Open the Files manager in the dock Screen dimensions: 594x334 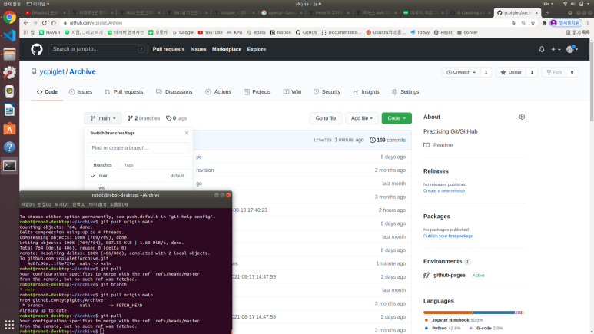9,55
